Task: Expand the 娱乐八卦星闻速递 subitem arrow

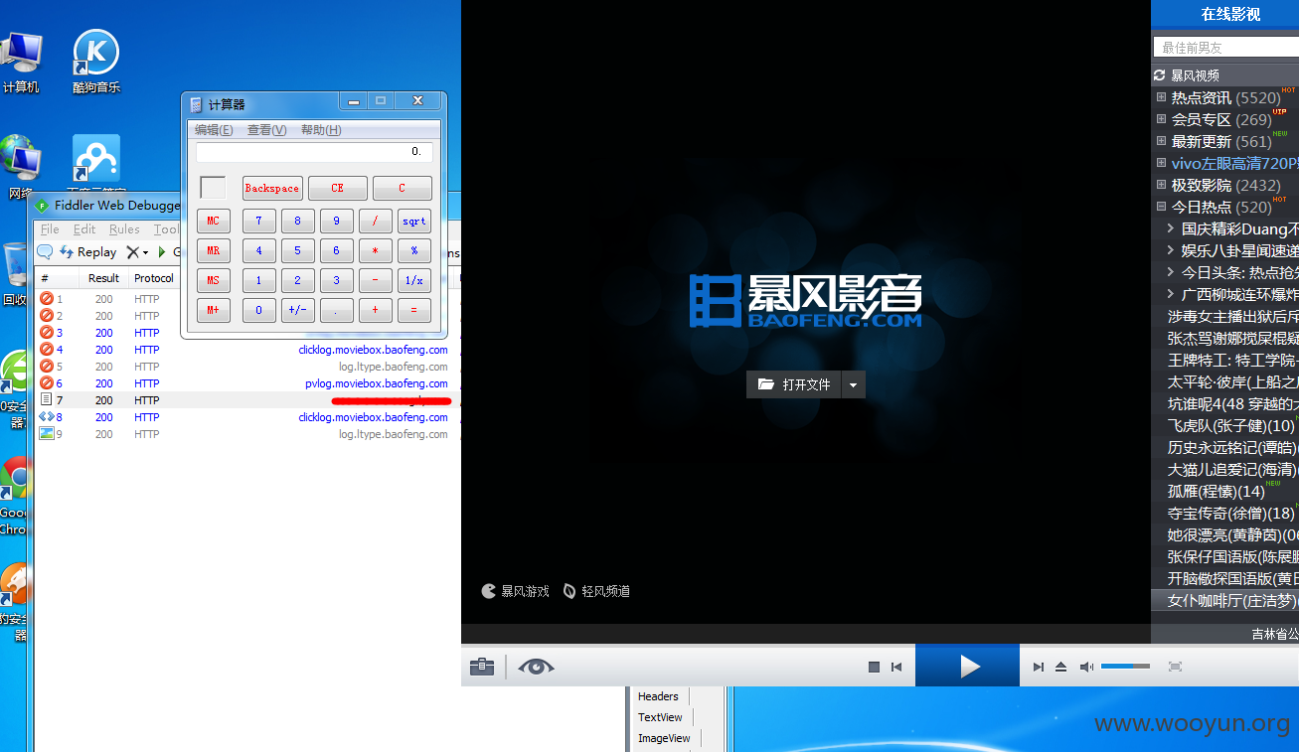Action: (x=1171, y=250)
